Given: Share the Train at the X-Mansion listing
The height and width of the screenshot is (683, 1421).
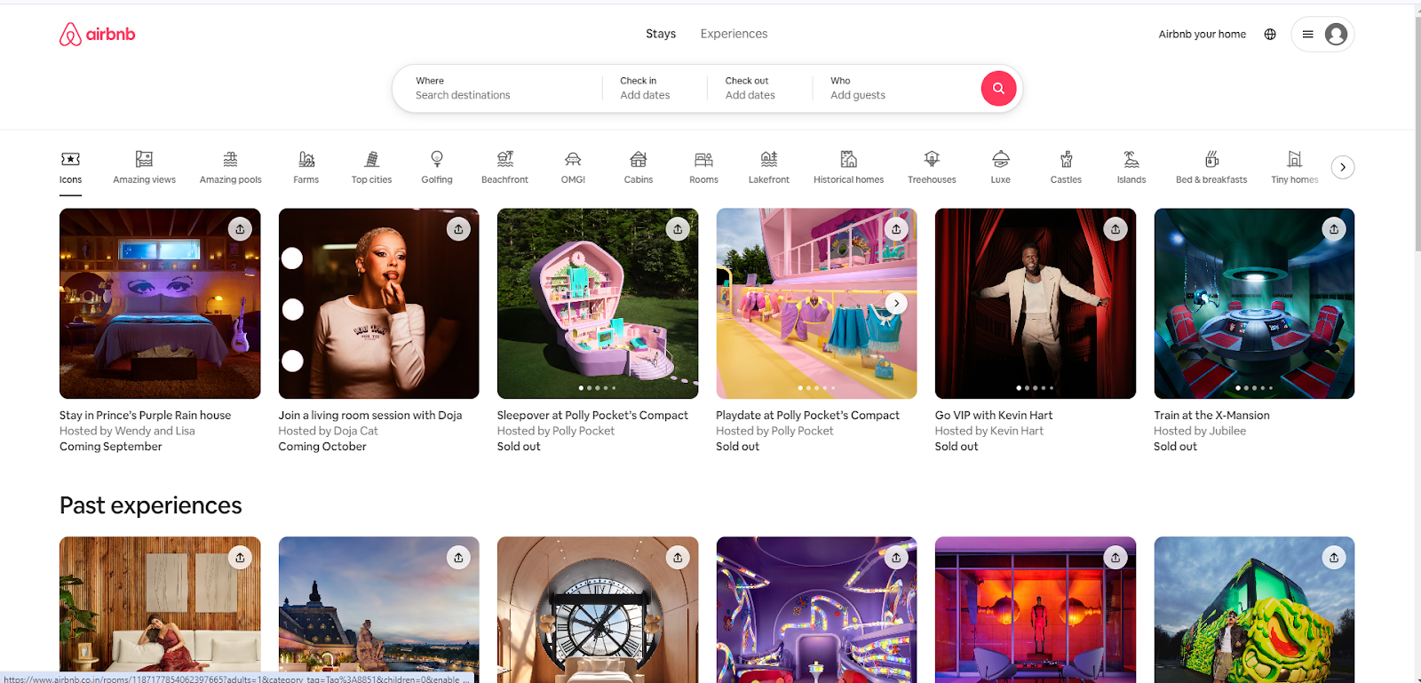Looking at the screenshot, I should click(x=1334, y=229).
